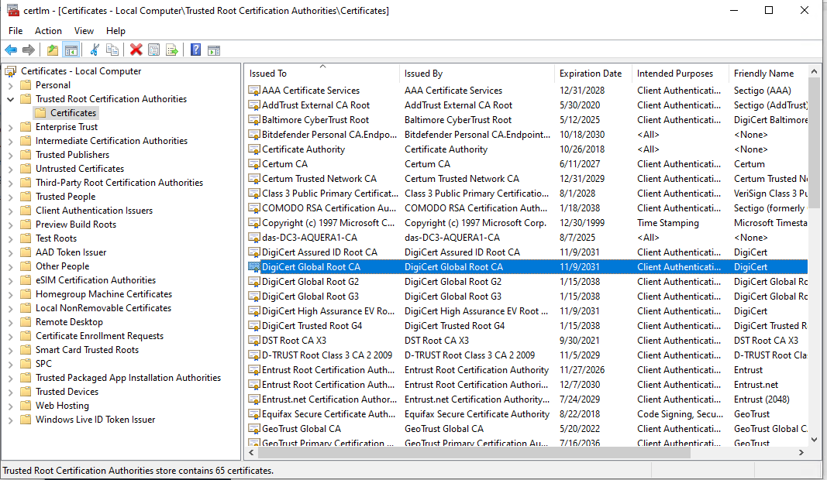
Task: Expand the Personal folder node
Action: click(x=11, y=85)
